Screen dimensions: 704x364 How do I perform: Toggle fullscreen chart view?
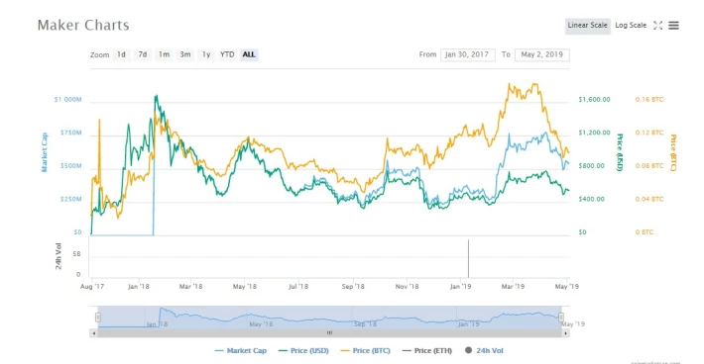(657, 26)
